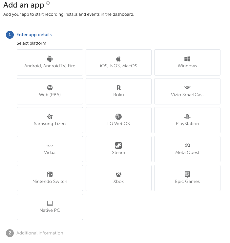Select the Vidaa platform label
Image resolution: width=230 pixels, height=243 pixels.
tap(50, 152)
